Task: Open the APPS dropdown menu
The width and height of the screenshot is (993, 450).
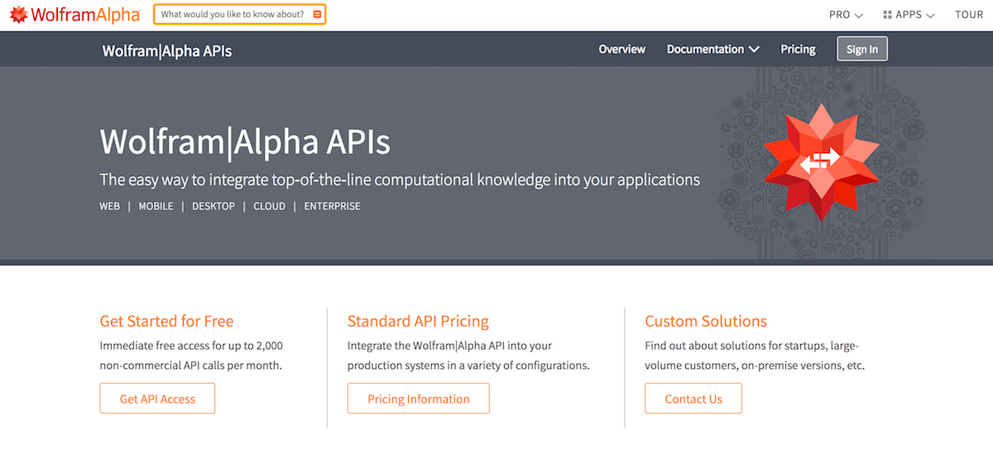Action: point(909,15)
